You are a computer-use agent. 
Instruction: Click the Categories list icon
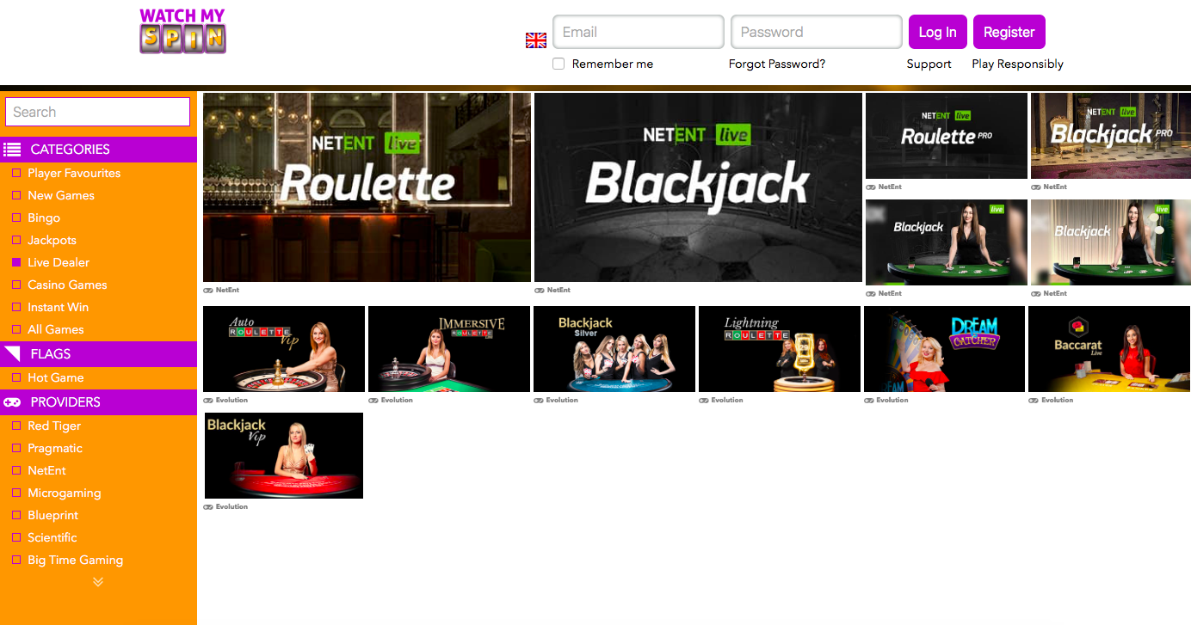12,149
